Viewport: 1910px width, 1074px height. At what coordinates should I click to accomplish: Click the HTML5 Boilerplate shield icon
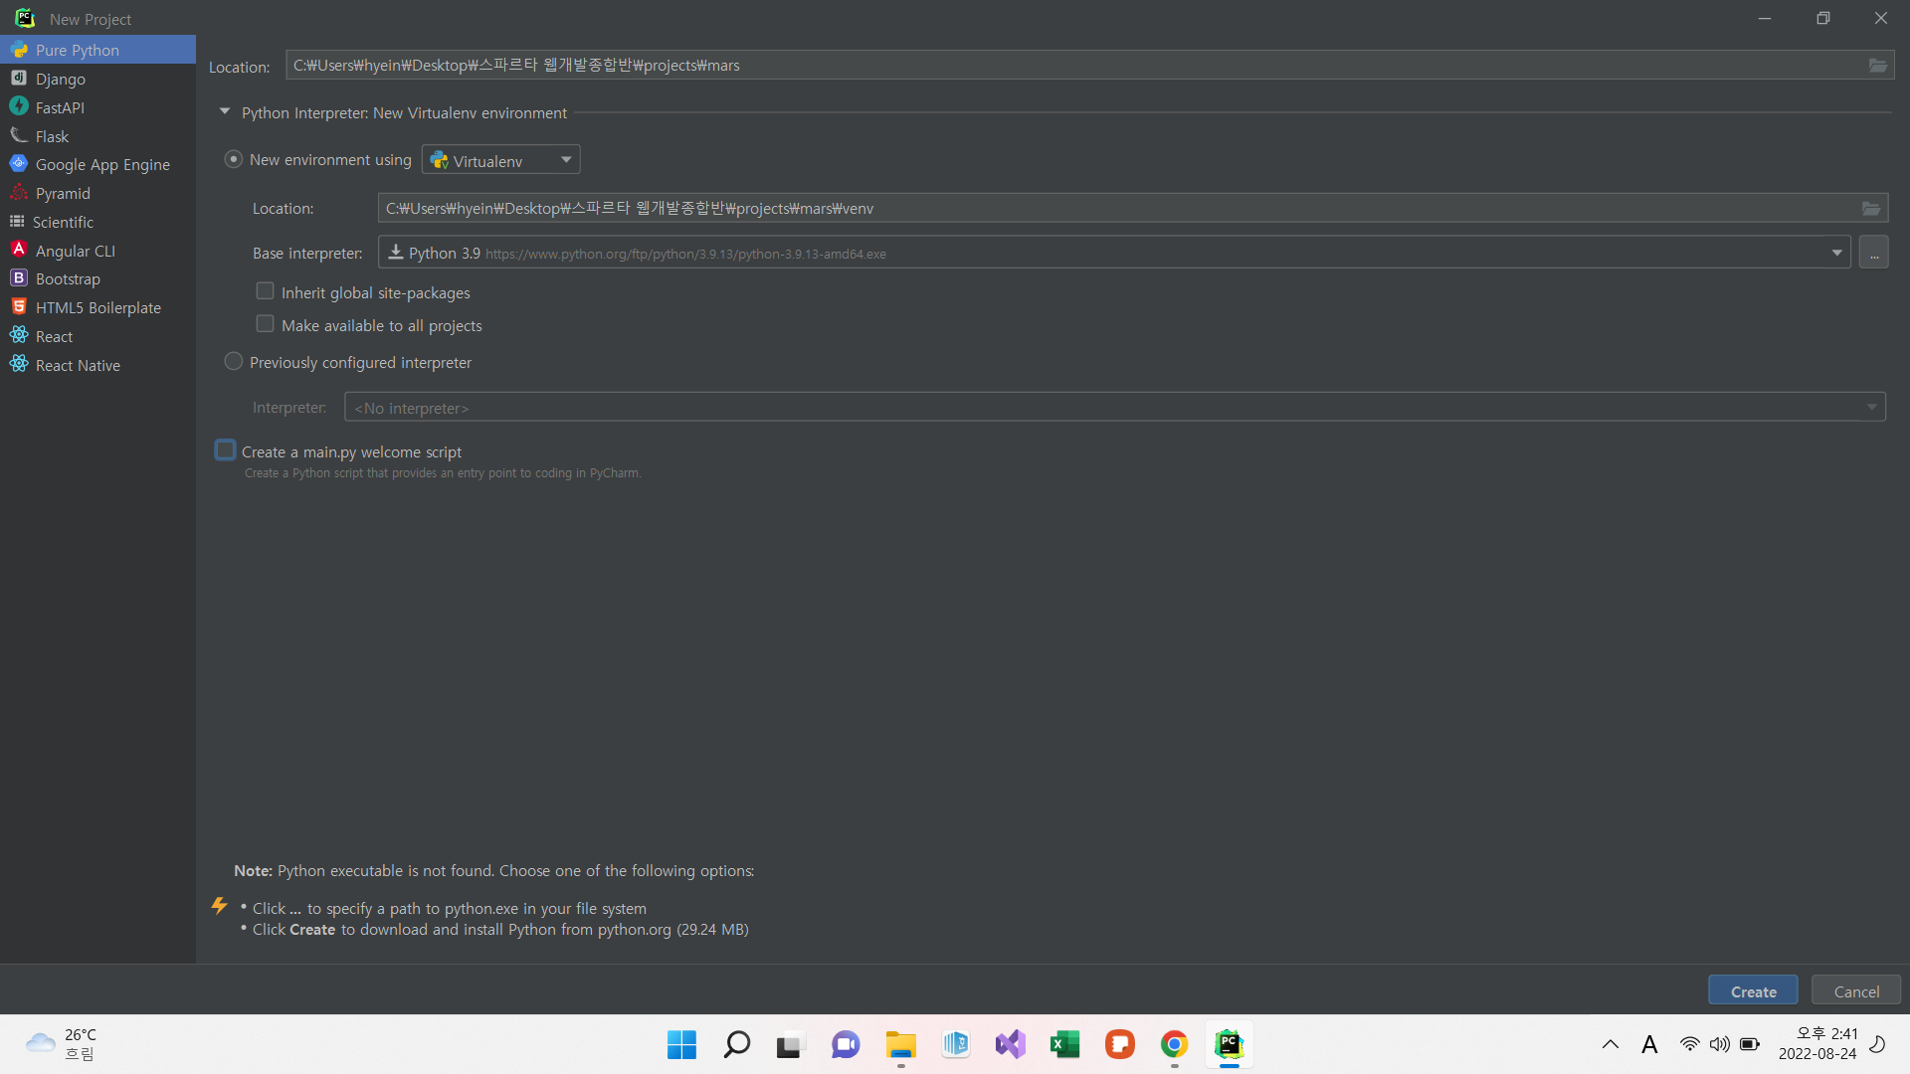click(19, 307)
